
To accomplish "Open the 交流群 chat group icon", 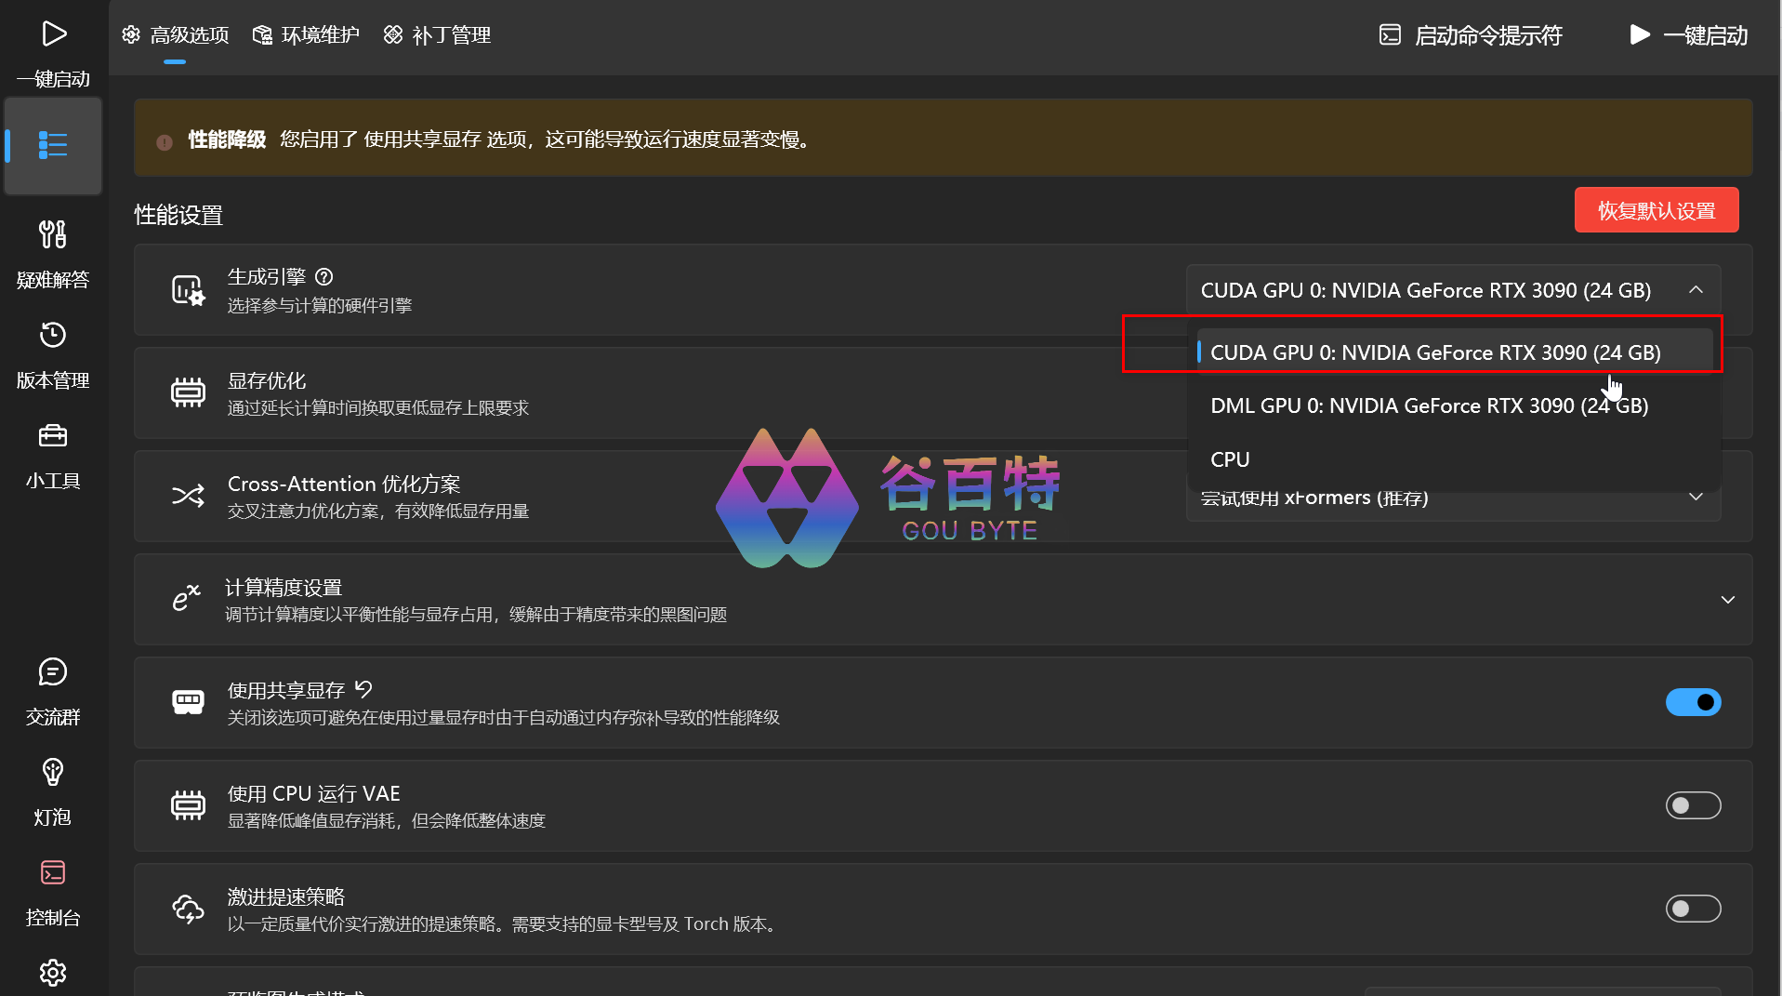I will pyautogui.click(x=53, y=690).
